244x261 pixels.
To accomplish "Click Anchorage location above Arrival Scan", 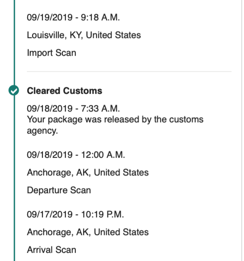I will pos(88,232).
